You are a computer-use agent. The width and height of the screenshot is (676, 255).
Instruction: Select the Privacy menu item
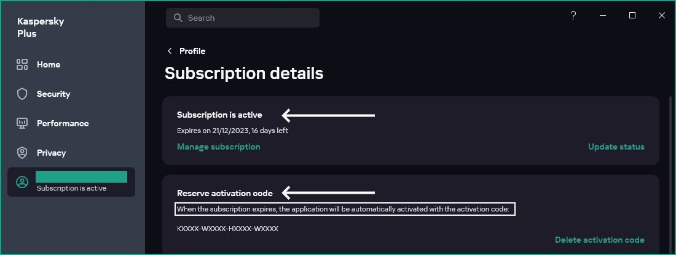click(x=51, y=153)
